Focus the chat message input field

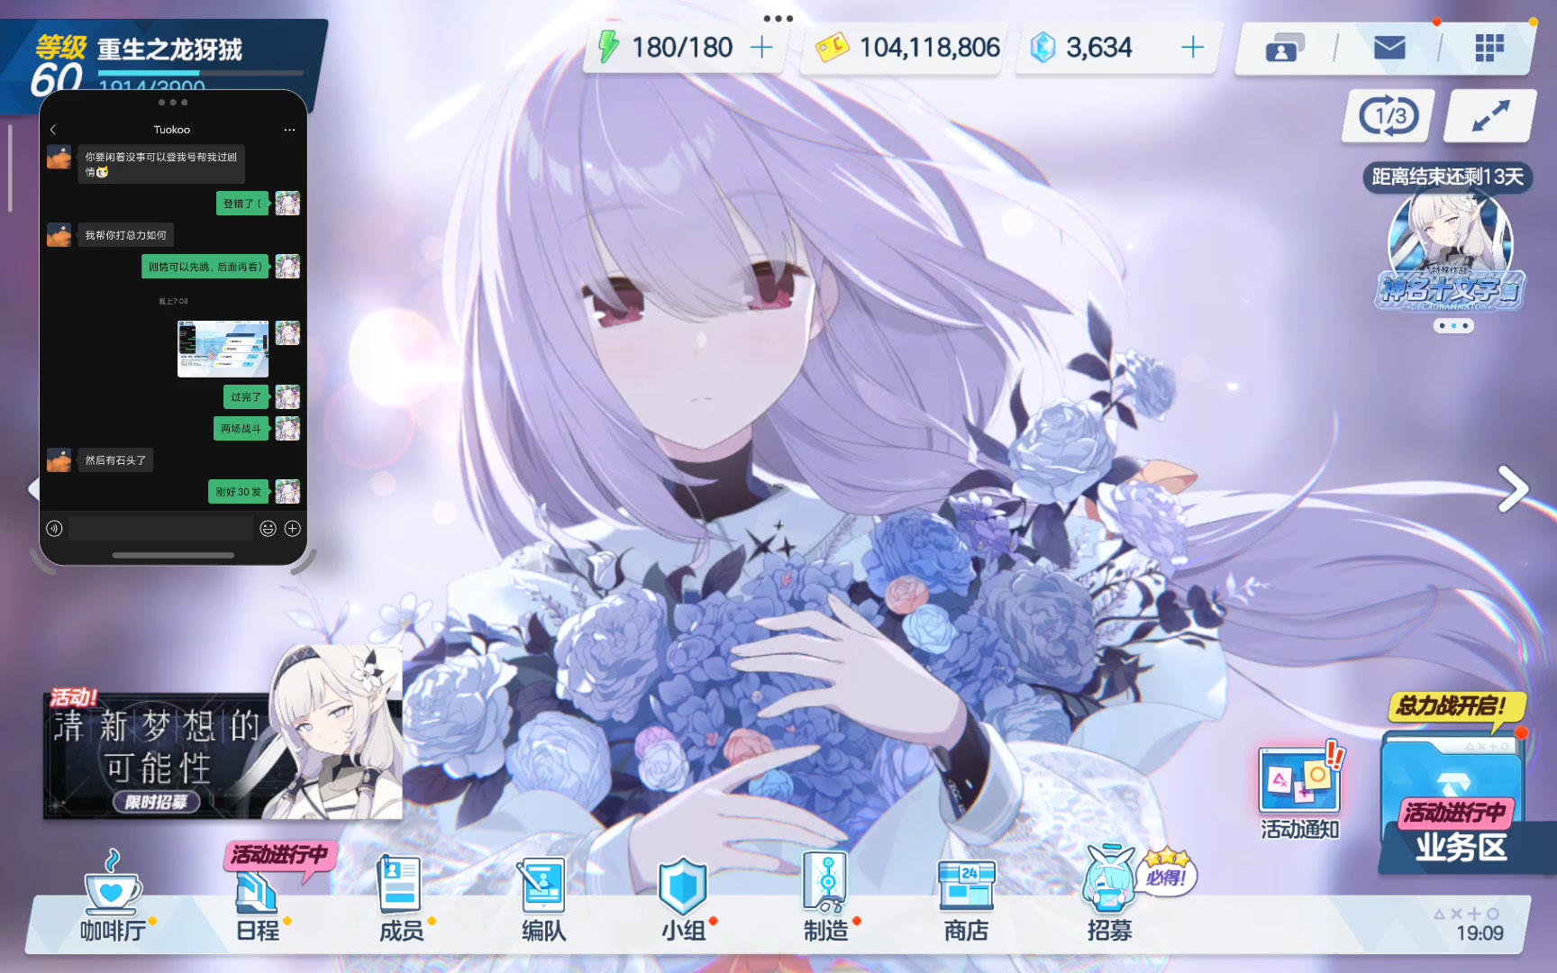(161, 529)
